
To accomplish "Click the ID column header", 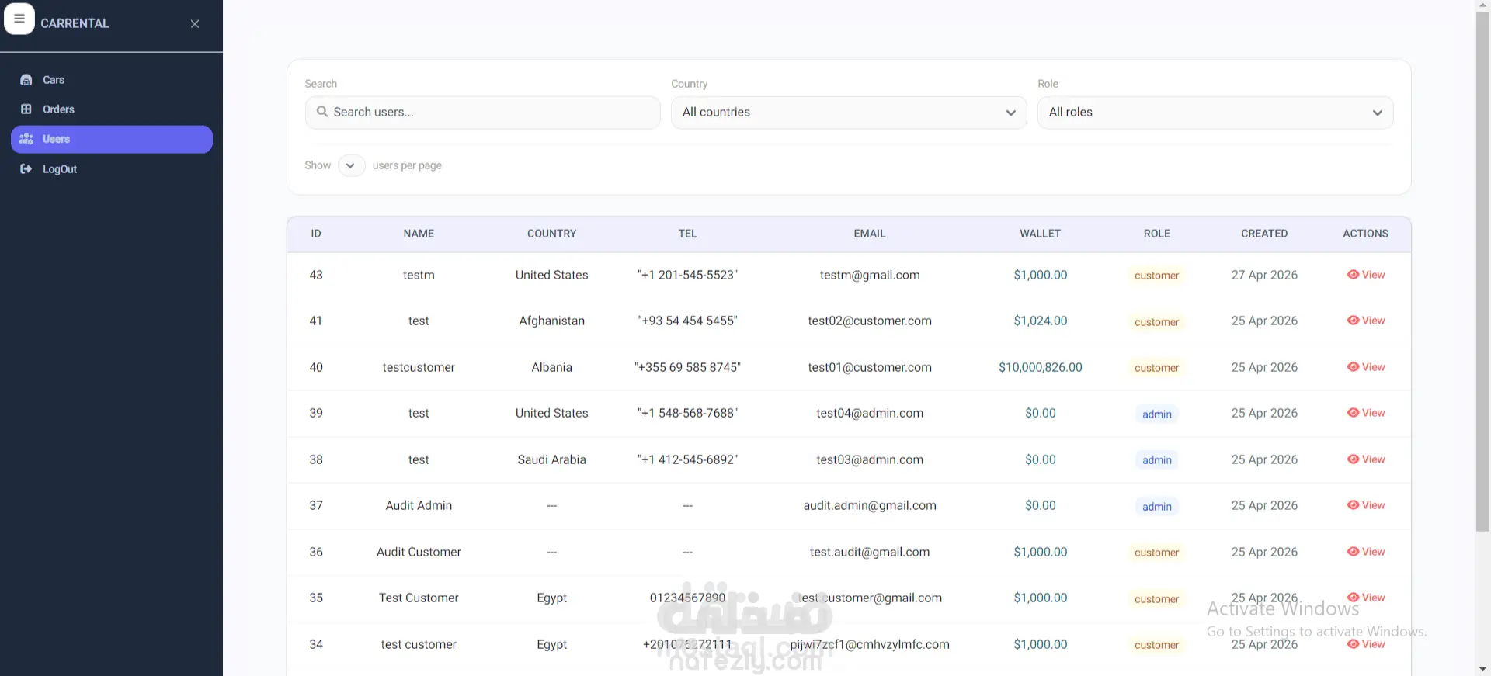I will [x=316, y=234].
